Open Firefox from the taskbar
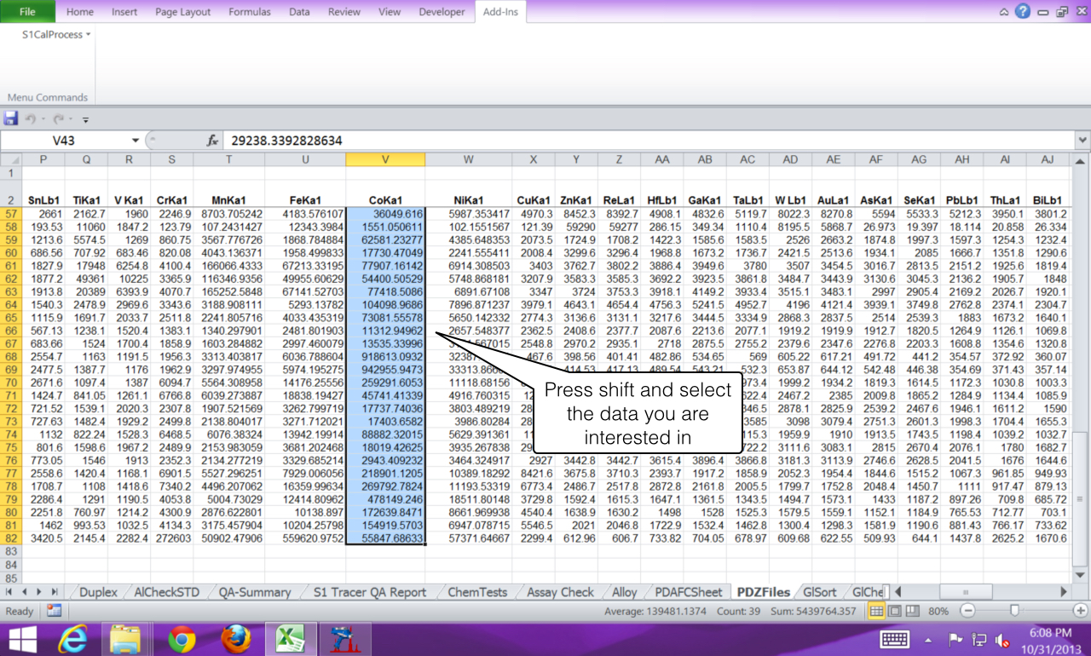 [236, 638]
